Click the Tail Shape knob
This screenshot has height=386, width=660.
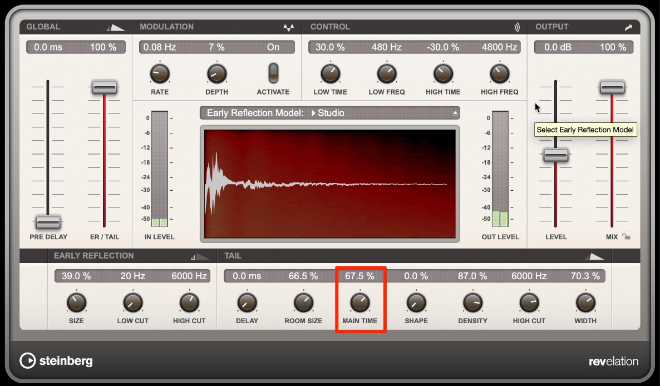(x=416, y=303)
